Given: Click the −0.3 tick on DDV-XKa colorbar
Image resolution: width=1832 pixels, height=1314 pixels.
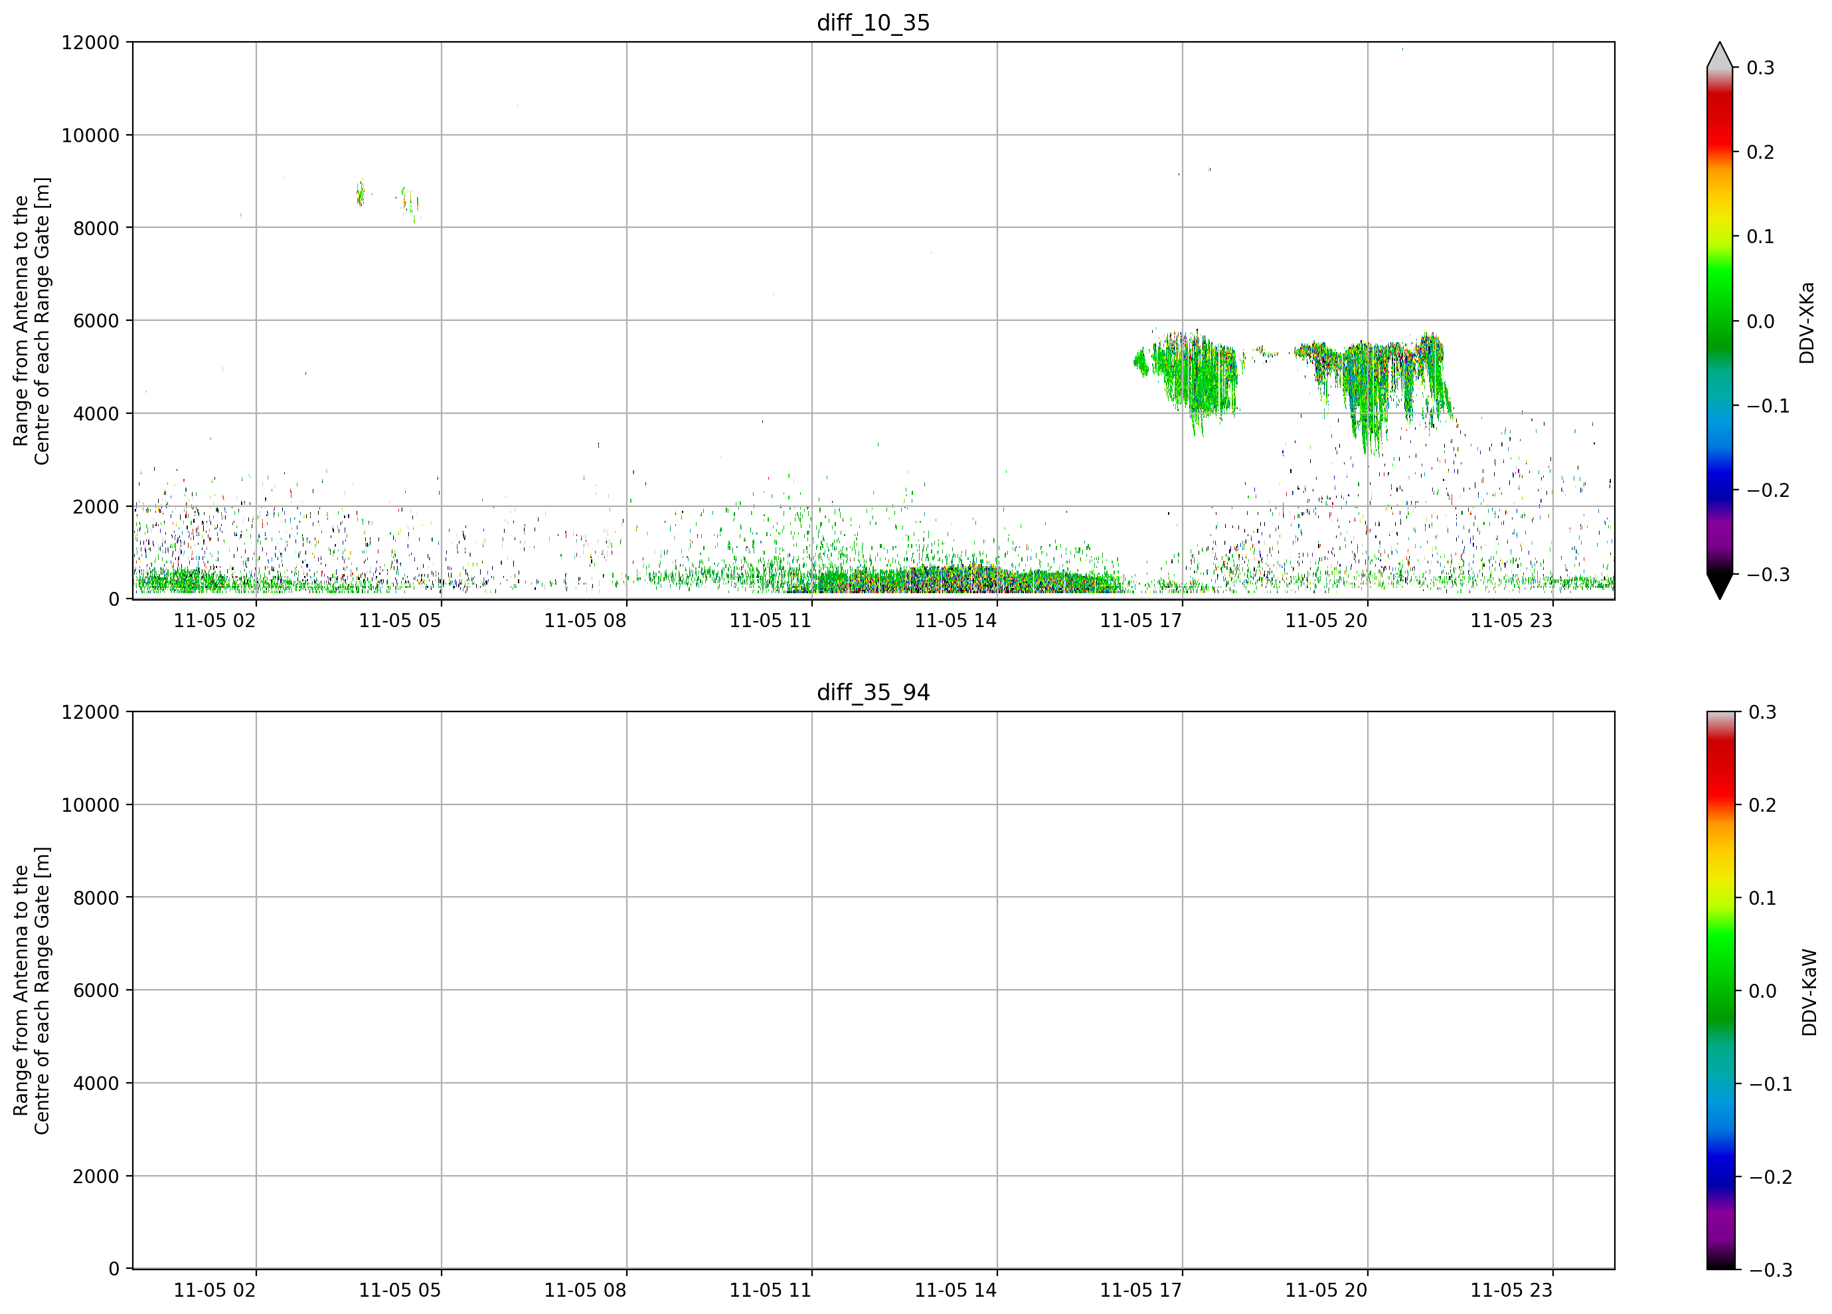Looking at the screenshot, I should (1768, 575).
